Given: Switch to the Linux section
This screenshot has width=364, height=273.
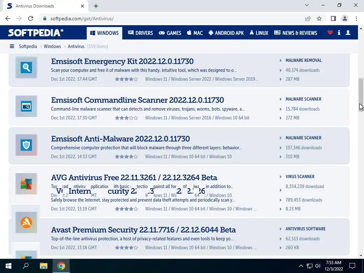Looking at the screenshot, I should click(259, 33).
